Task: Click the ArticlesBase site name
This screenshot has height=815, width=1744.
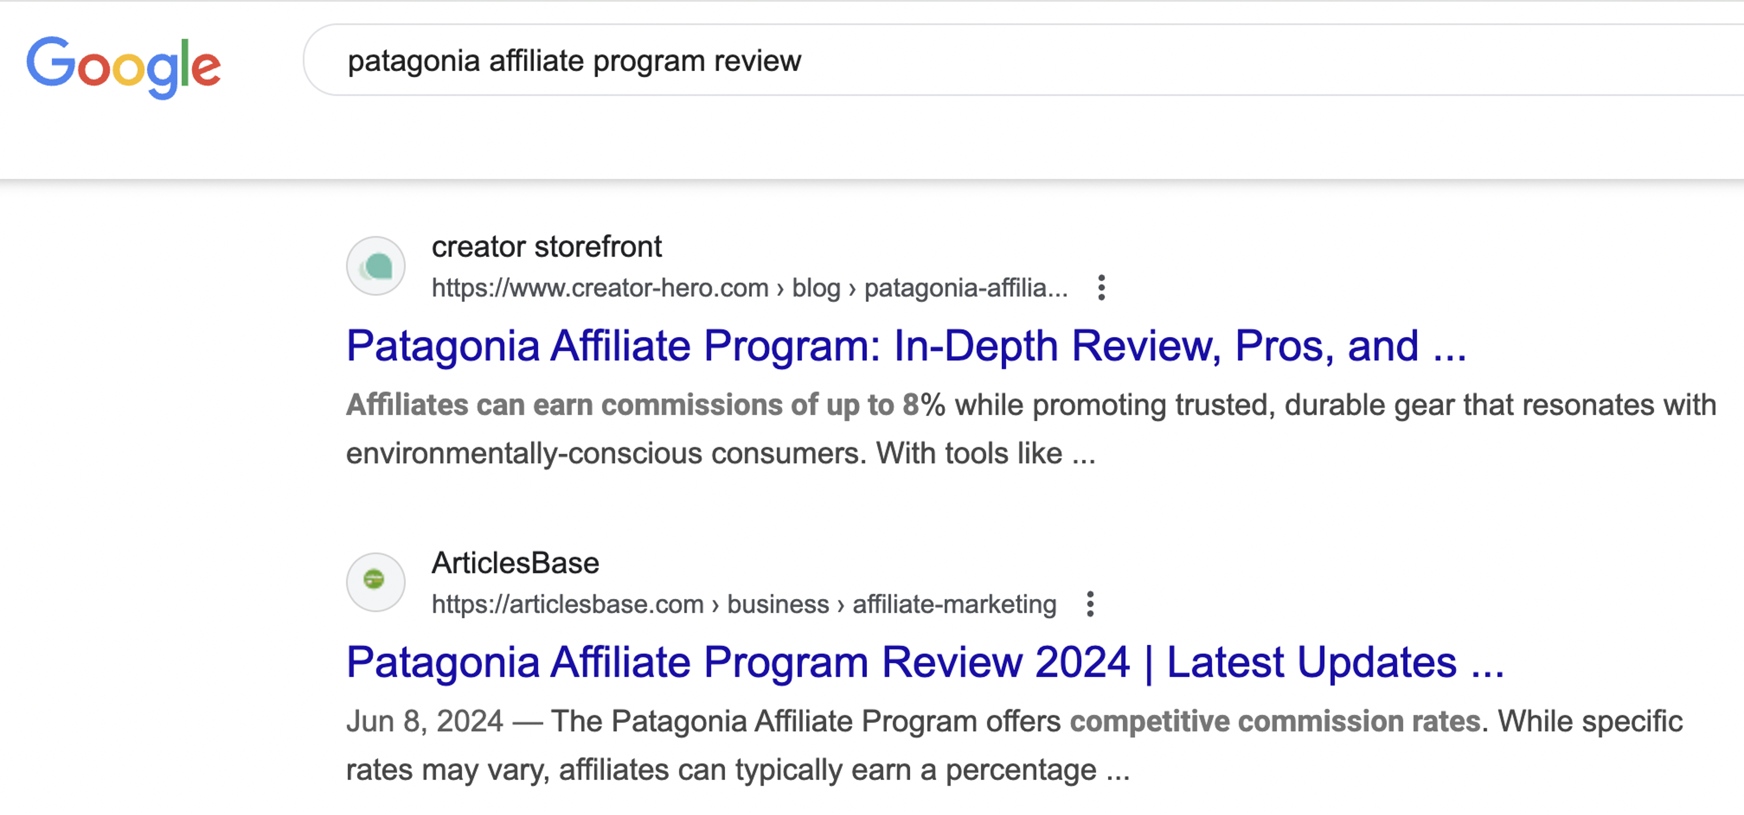Action: (x=515, y=563)
